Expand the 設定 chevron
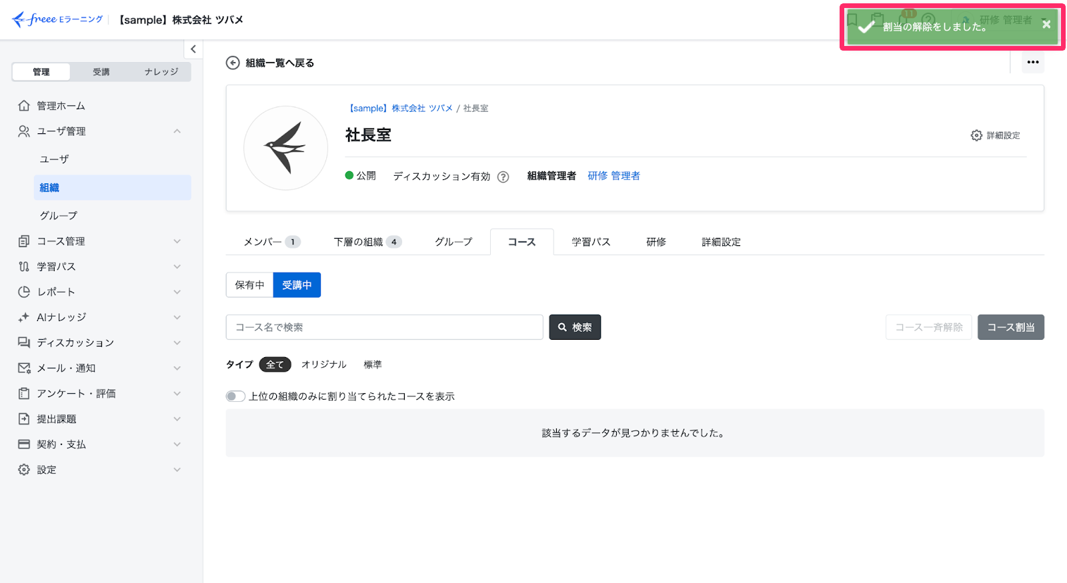 (x=177, y=470)
